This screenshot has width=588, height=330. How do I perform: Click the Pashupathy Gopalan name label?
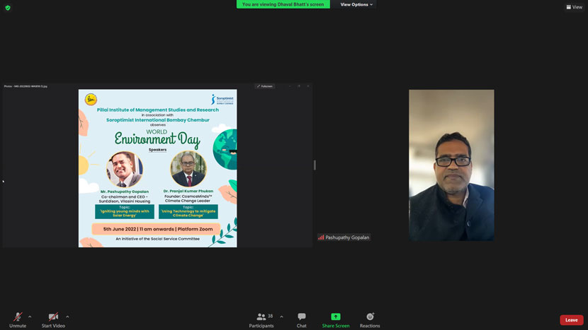click(x=347, y=237)
